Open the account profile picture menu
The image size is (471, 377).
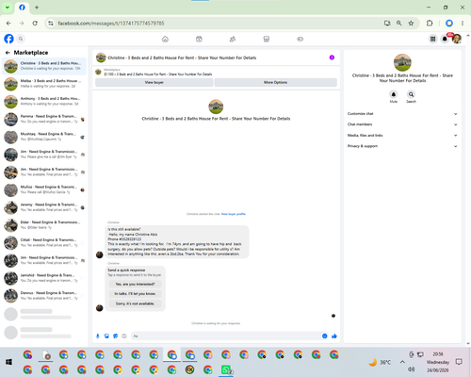457,39
